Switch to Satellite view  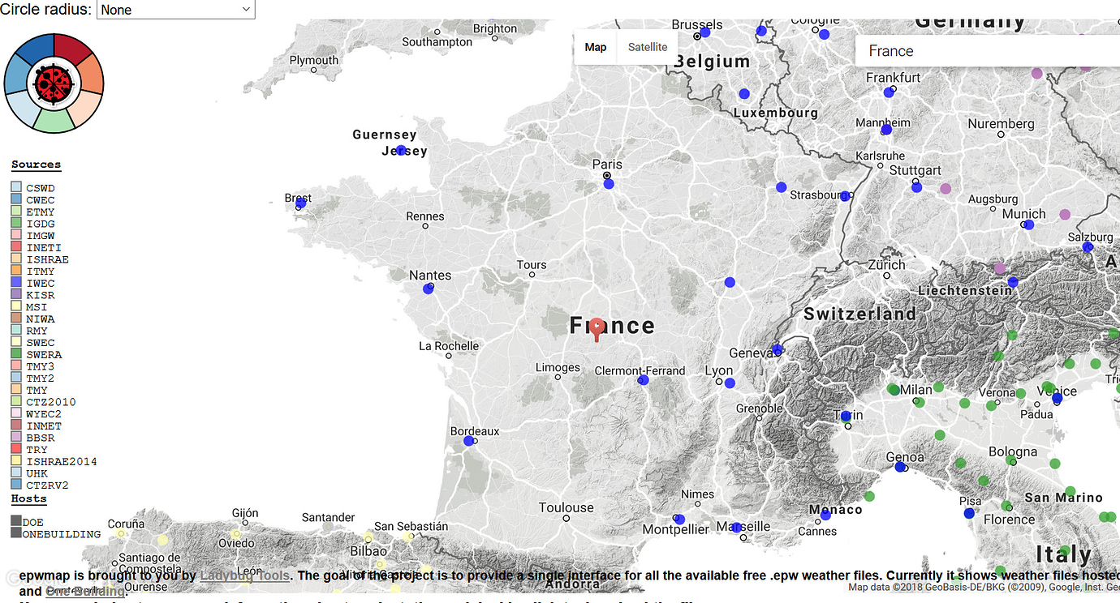coord(647,47)
